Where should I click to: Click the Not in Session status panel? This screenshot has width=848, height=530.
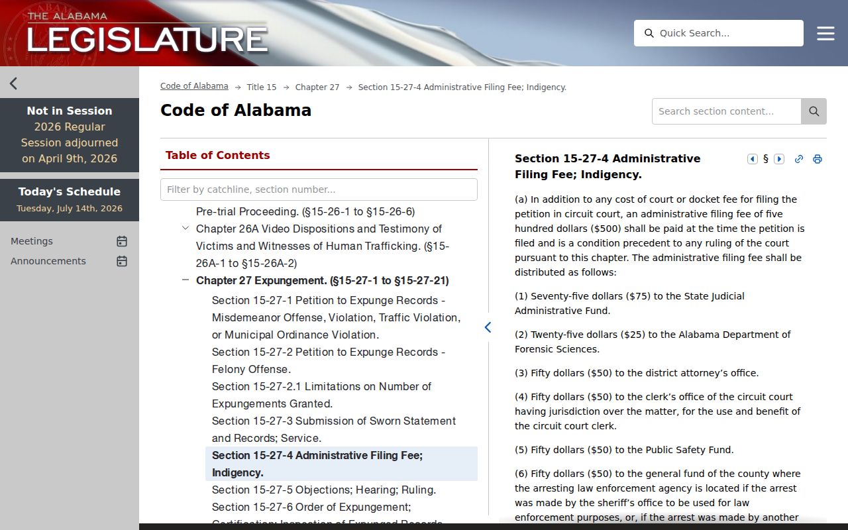70,135
